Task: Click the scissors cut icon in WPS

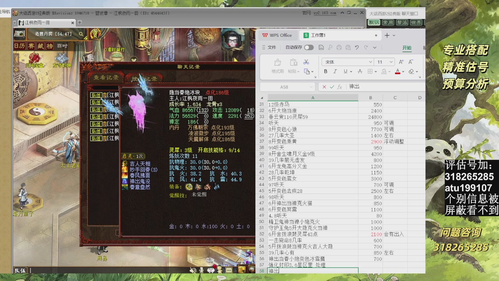Action: (x=306, y=62)
